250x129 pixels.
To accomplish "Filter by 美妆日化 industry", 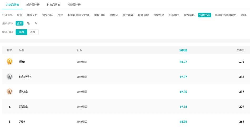I will click(99, 15).
